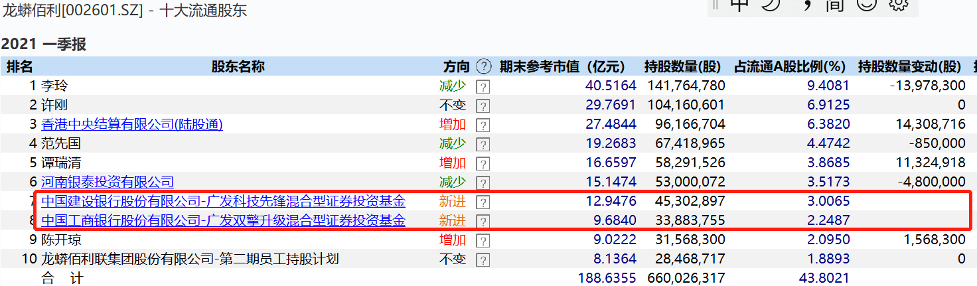Switch the IME 简 simplified/traditional icon
Image resolution: width=977 pixels, height=286 pixels.
click(834, 5)
